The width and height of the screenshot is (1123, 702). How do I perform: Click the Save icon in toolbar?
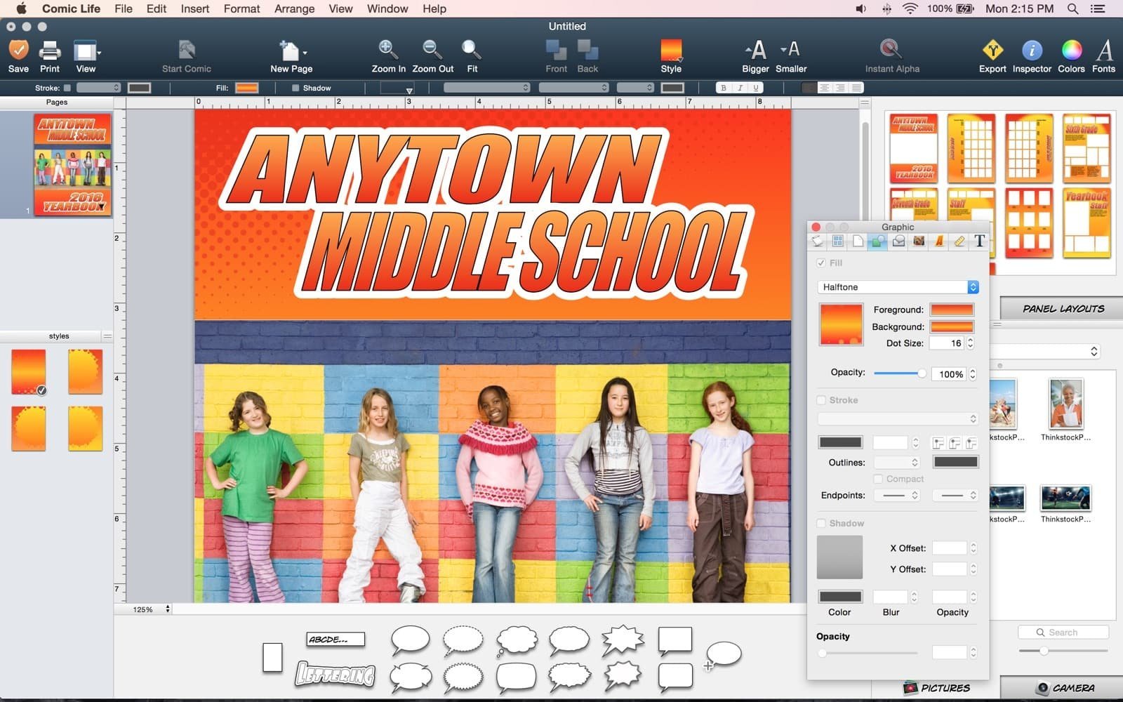point(18,51)
